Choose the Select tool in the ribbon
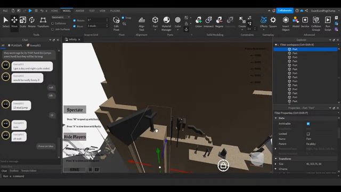341x192 pixels. 6,22
